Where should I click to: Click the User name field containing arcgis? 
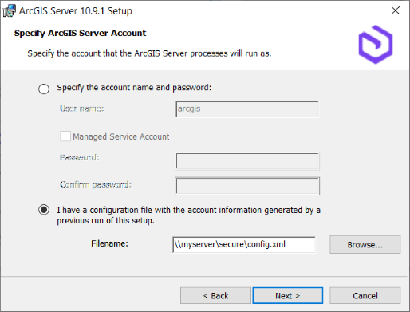point(247,109)
